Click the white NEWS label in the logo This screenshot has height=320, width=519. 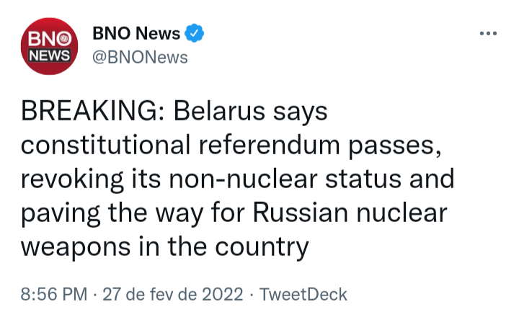point(48,56)
